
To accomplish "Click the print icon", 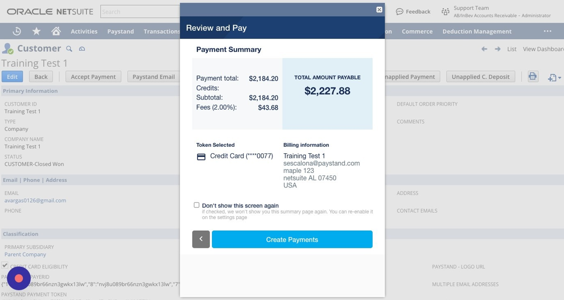I will [533, 76].
